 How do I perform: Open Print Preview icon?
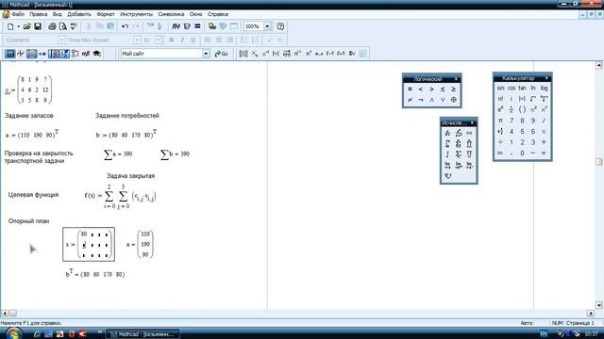pos(63,26)
